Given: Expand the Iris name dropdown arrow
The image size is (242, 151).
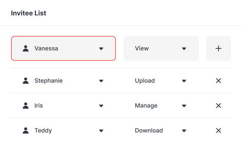Looking at the screenshot, I should click(101, 106).
